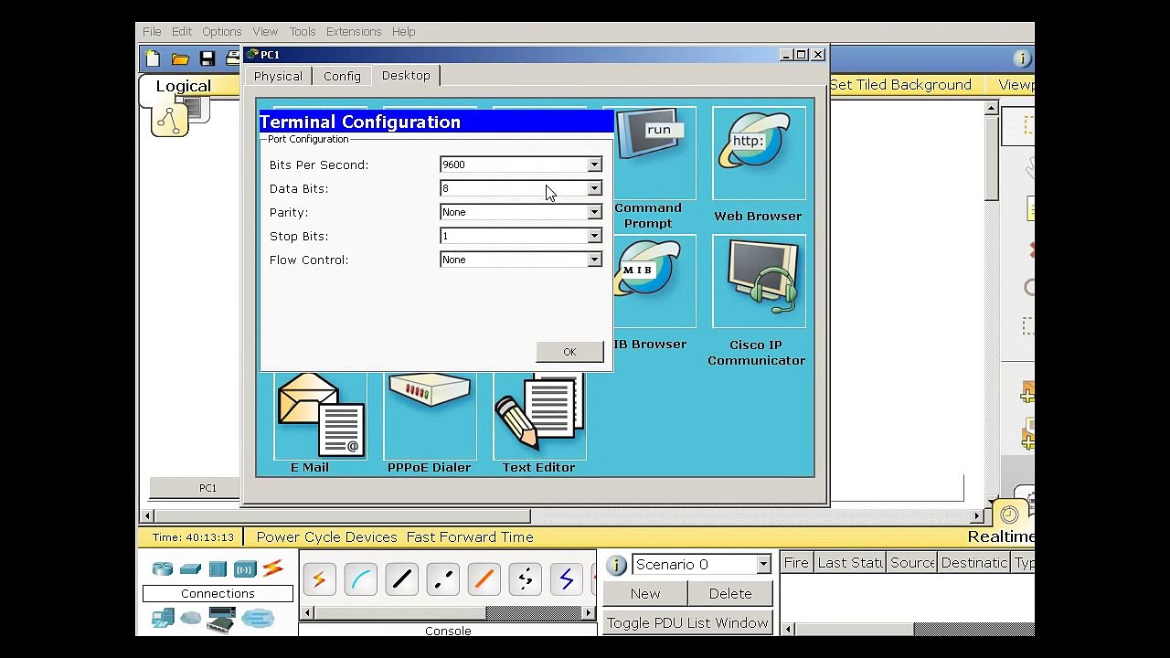Select the Custom Made Devices category

coord(221,620)
